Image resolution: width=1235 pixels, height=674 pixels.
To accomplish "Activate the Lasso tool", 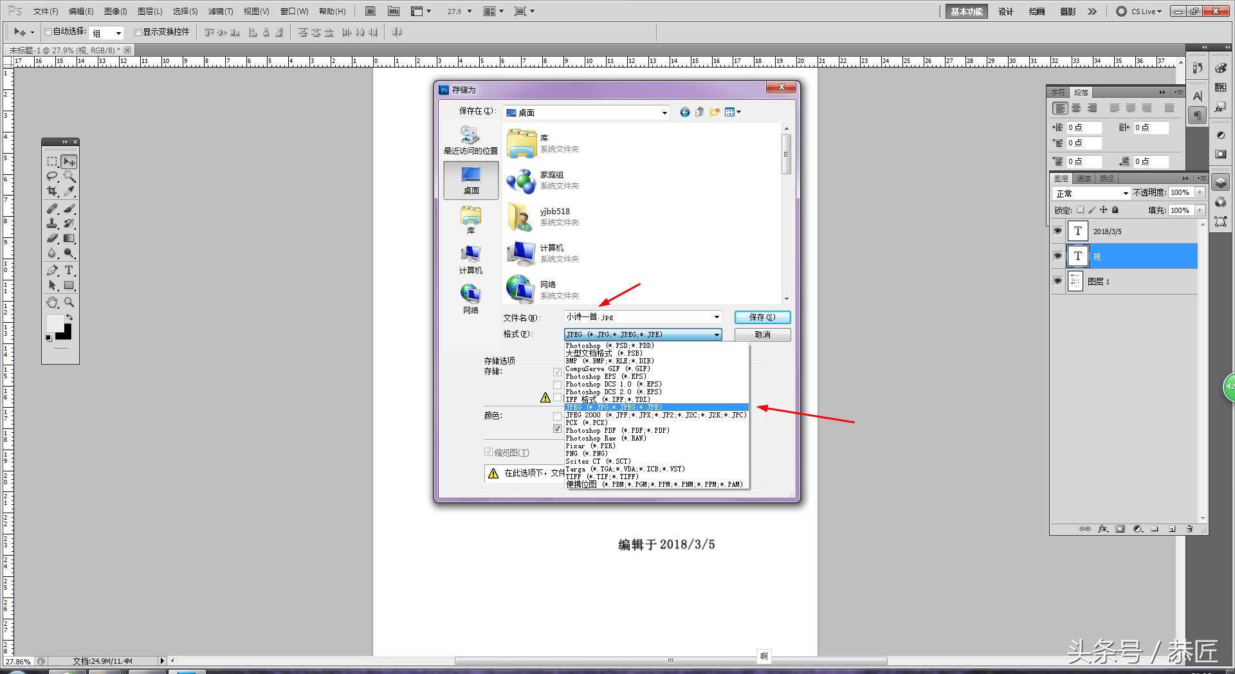I will pyautogui.click(x=52, y=176).
